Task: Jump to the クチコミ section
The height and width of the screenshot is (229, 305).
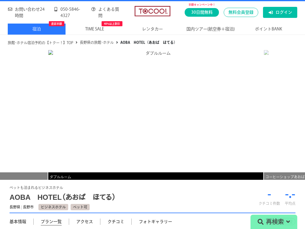Action: click(x=116, y=222)
